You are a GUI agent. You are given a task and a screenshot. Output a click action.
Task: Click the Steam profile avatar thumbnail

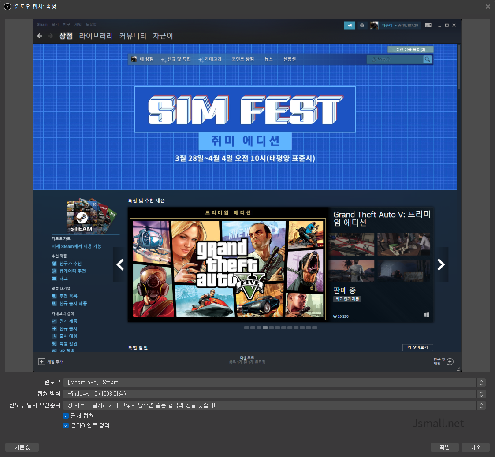[374, 25]
